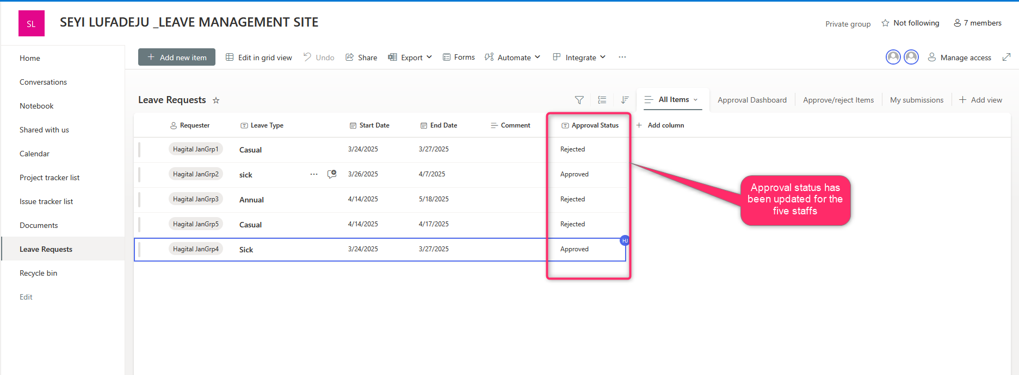
Task: Open the Annual leave item
Action: [251, 200]
